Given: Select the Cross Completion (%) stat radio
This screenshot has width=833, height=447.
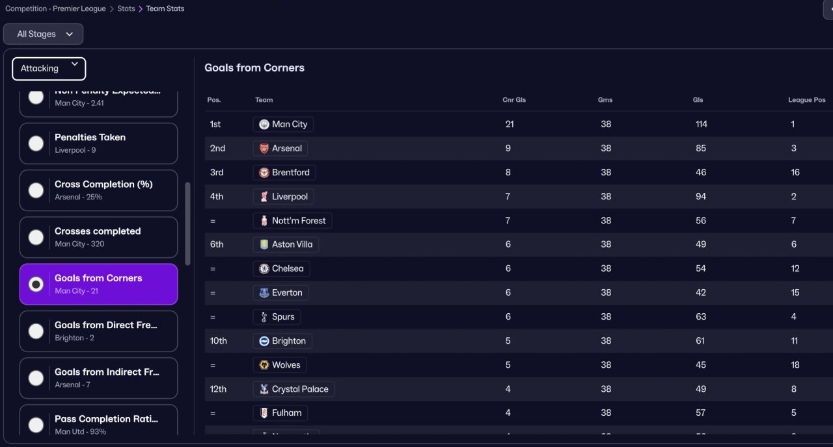Looking at the screenshot, I should coord(36,190).
